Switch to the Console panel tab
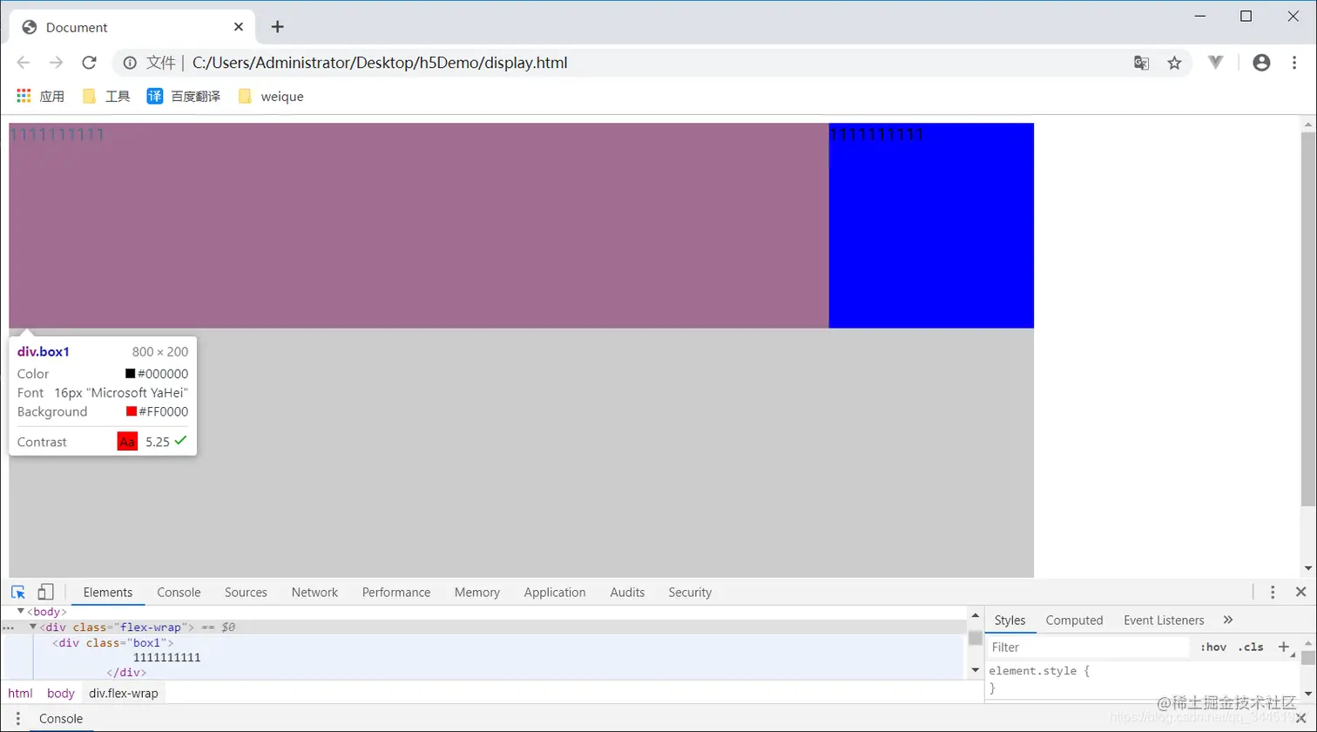Viewport: 1317px width, 732px height. pyautogui.click(x=179, y=593)
